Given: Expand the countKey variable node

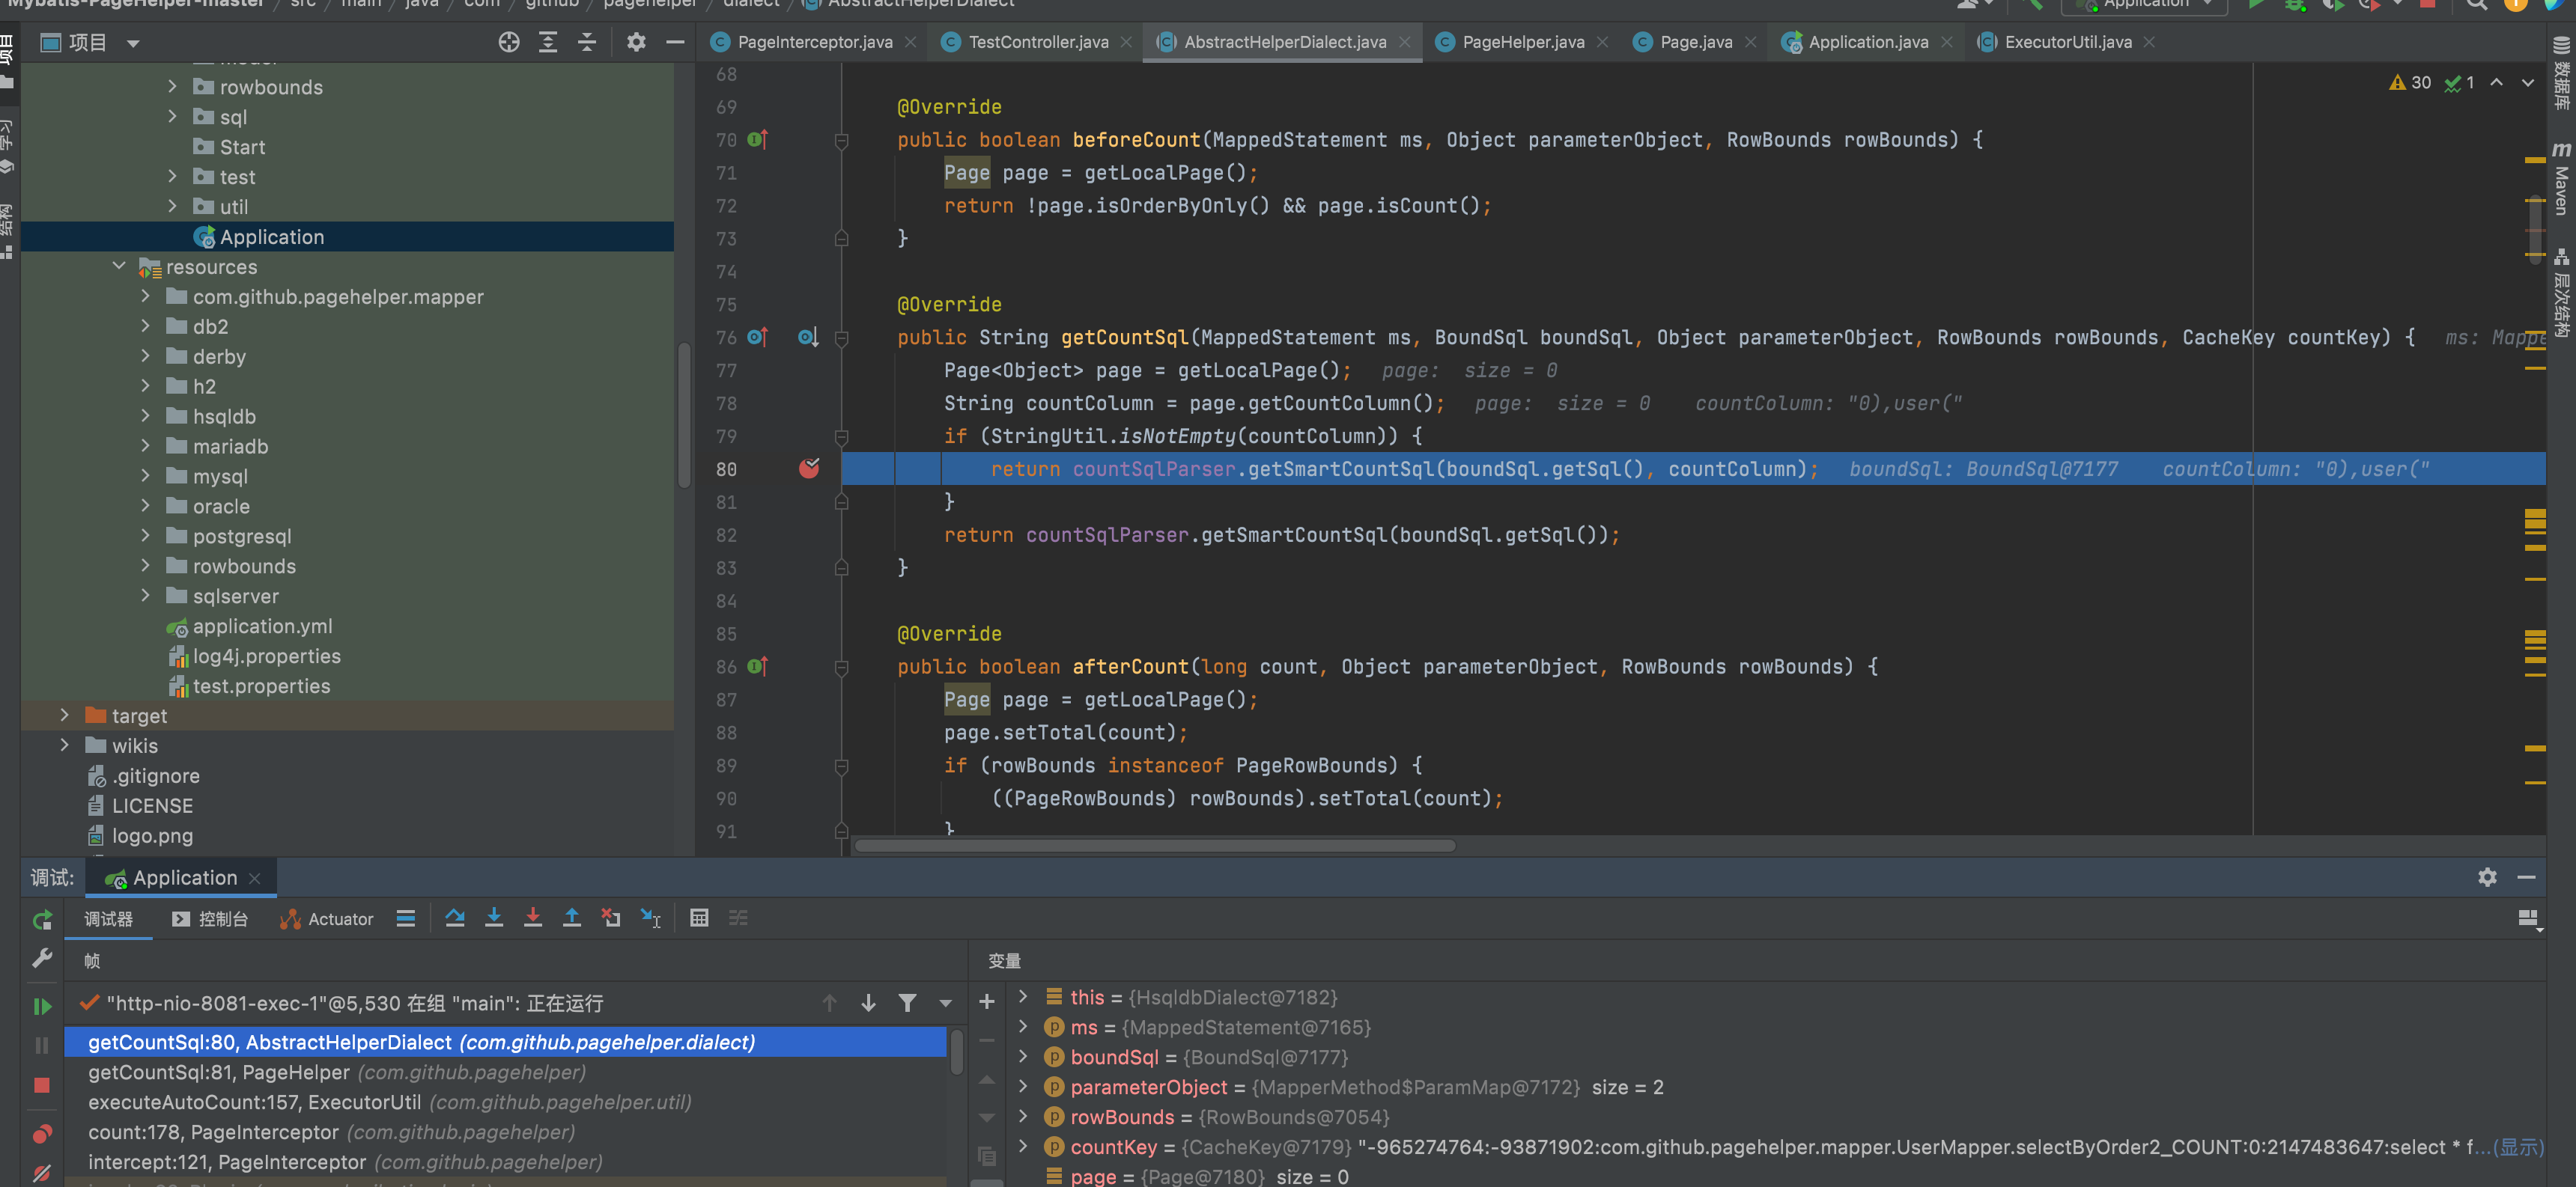Looking at the screenshot, I should pyautogui.click(x=1023, y=1147).
